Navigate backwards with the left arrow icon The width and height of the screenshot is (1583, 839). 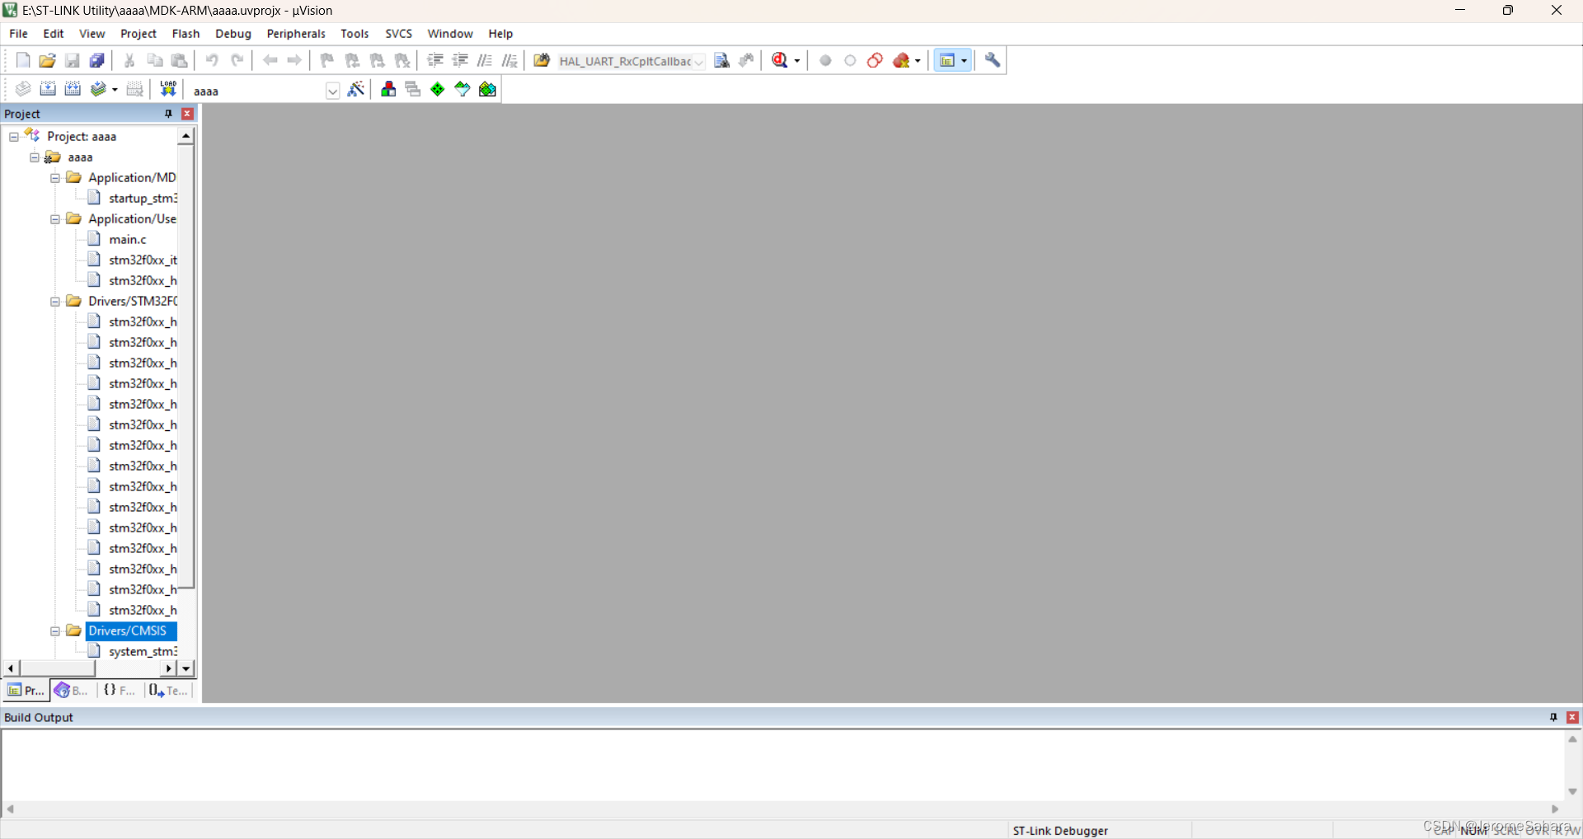coord(270,60)
